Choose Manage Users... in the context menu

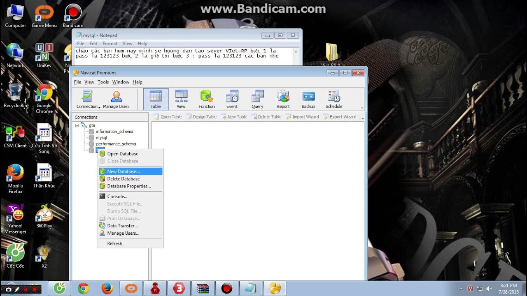131,233
